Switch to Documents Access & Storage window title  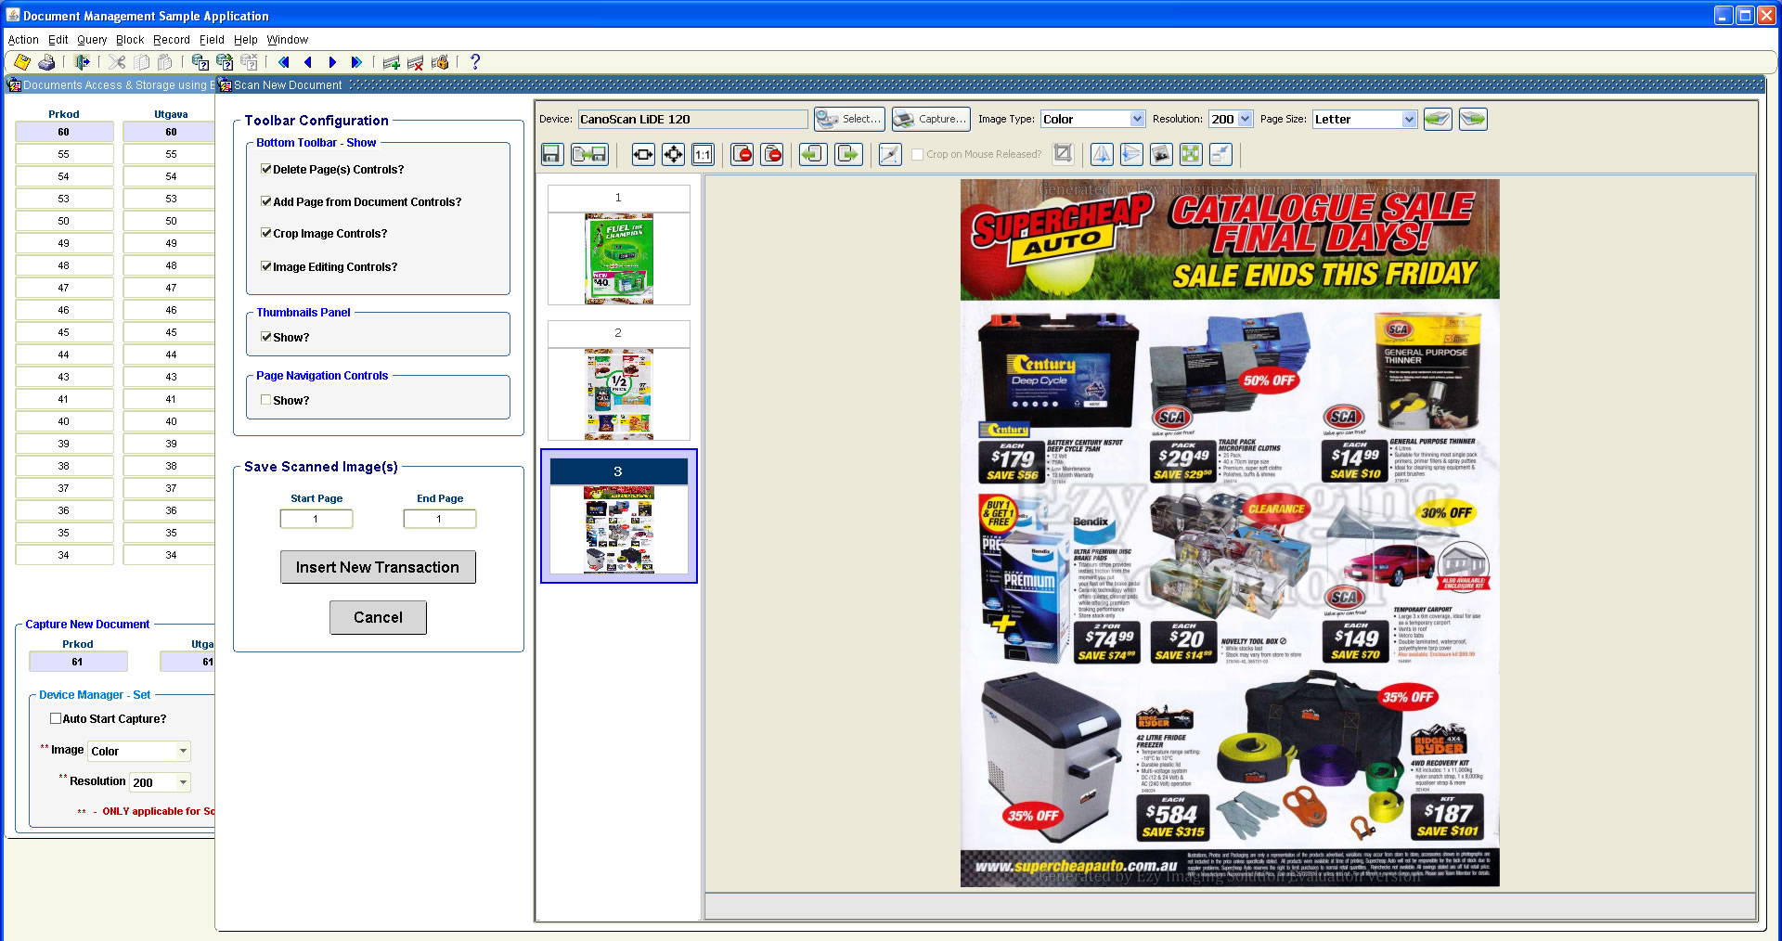tap(111, 84)
